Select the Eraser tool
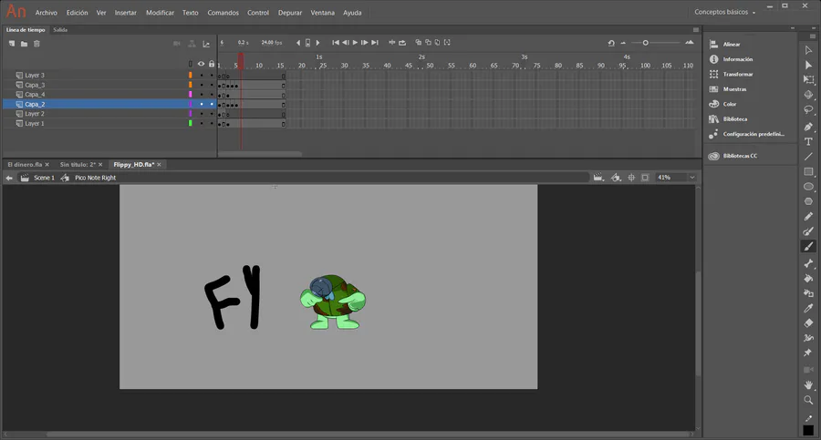The width and height of the screenshot is (821, 440). pyautogui.click(x=808, y=323)
